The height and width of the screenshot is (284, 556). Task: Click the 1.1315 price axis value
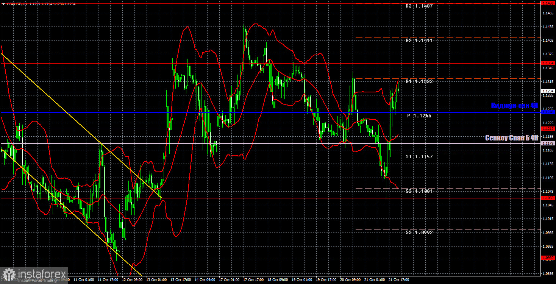pos(548,82)
